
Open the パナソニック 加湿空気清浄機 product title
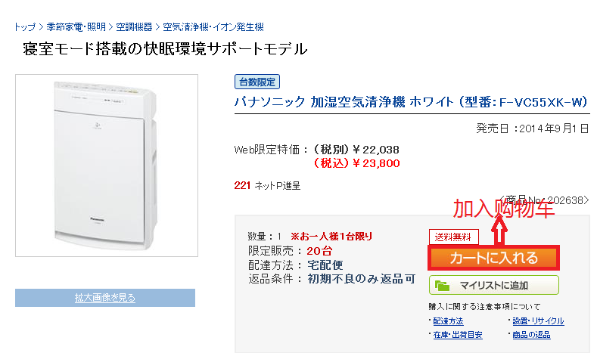coord(412,101)
